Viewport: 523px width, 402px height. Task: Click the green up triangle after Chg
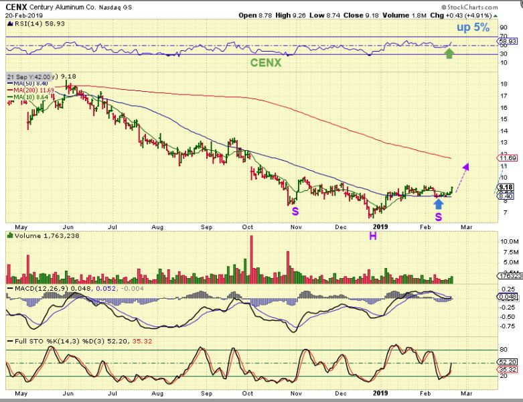tap(496, 15)
